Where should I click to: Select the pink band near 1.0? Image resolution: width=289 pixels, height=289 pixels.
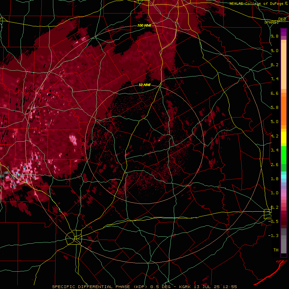284,195
